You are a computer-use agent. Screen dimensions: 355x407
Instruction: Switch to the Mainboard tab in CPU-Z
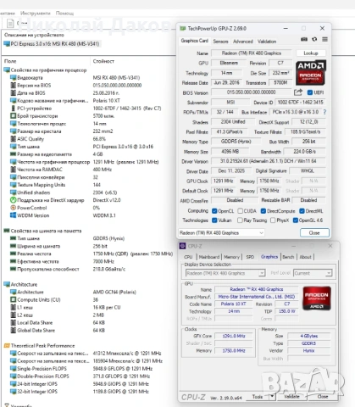[209, 257]
